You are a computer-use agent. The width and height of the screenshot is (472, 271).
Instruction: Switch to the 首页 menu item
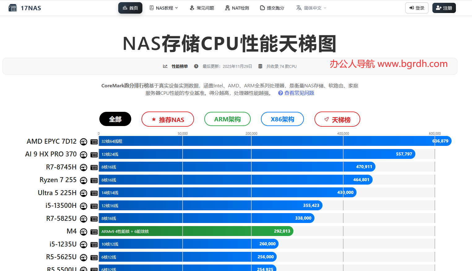130,8
